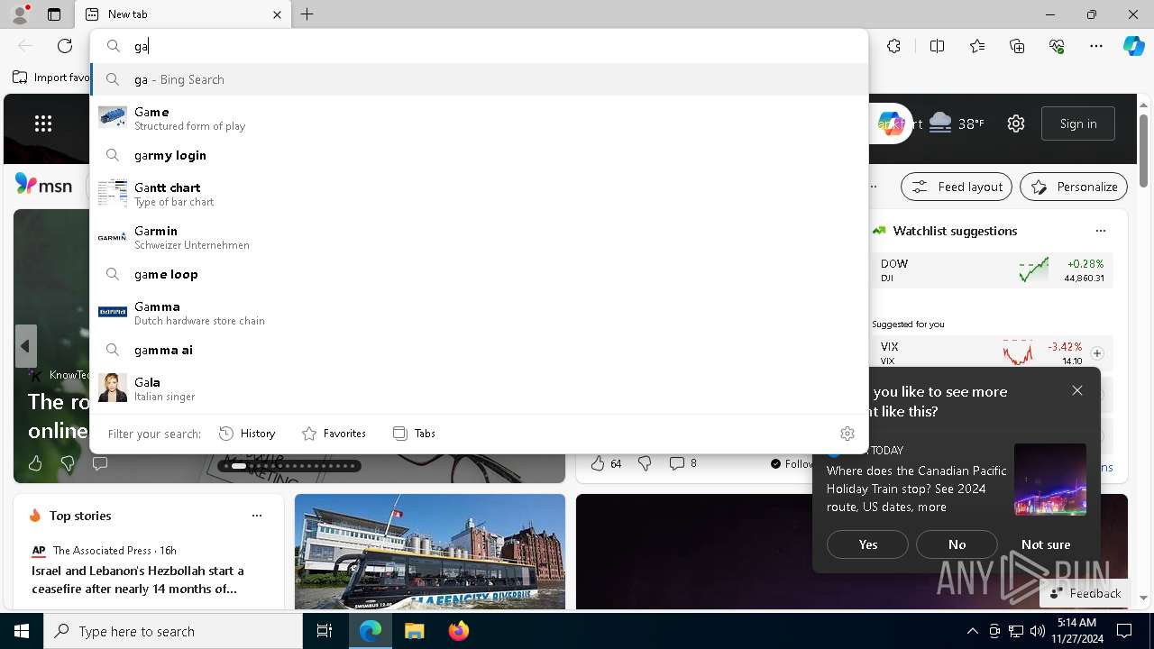This screenshot has height=649, width=1154.
Task: Open Settings and more ellipsis
Action: [1096, 46]
